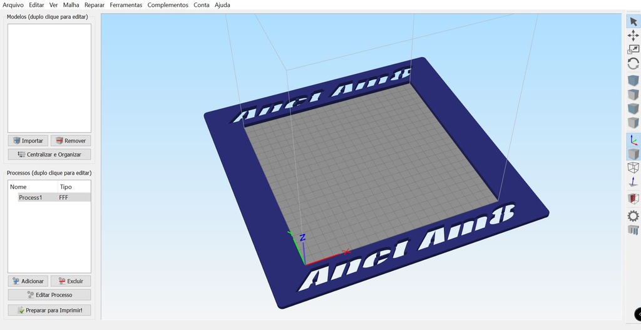Open the Arquivo menu
This screenshot has width=641, height=330.
[x=13, y=5]
